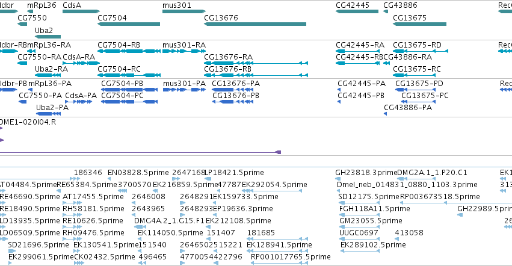Click EST label RP001017765.5prime

pos(291,257)
